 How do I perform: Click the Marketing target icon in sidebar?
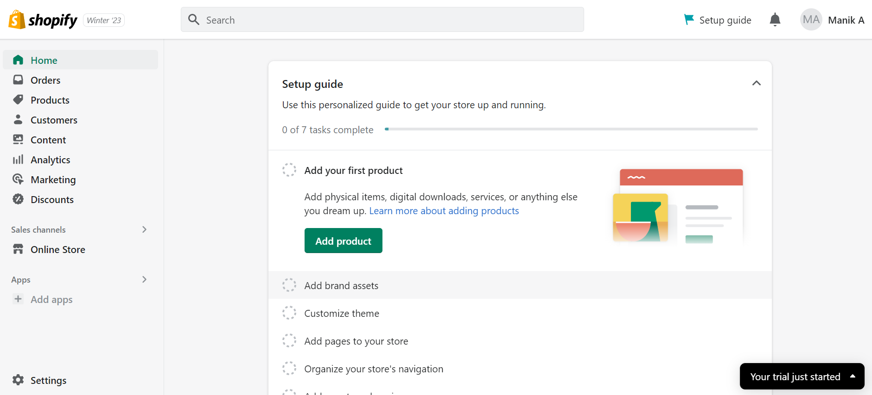(18, 179)
